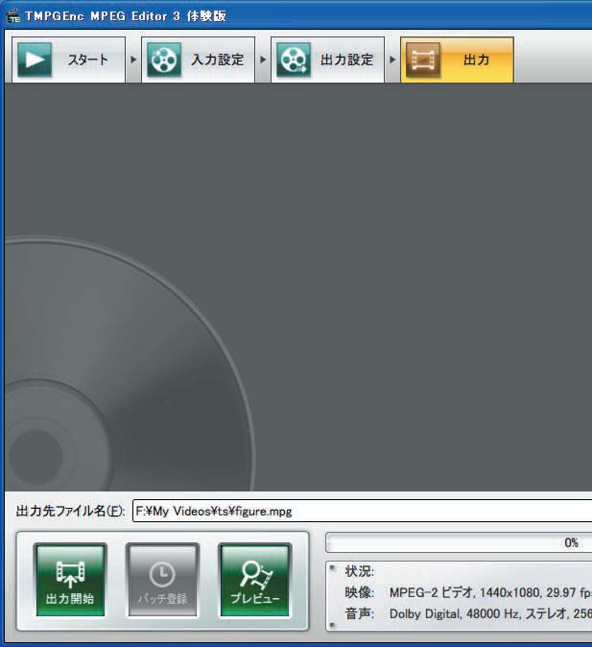592x647 pixels.
Task: Open the プレビュー preview button
Action: point(255,581)
